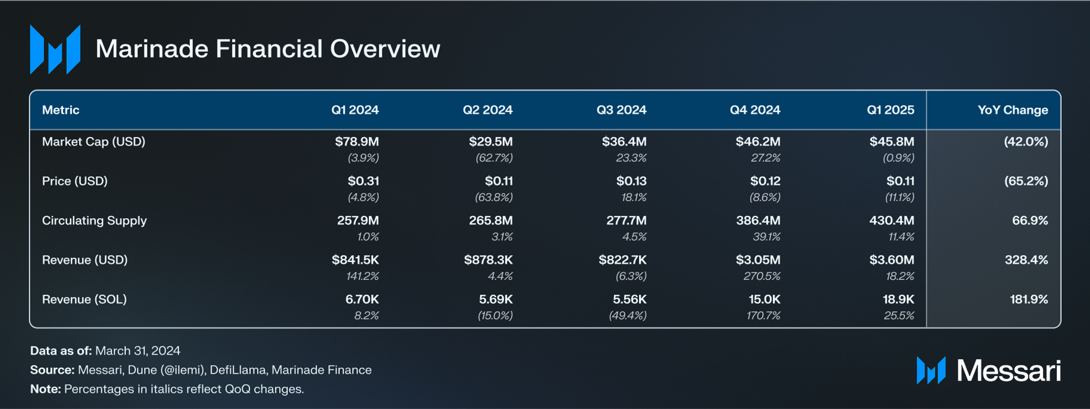
Task: Click the '$3.05M' revenue value
Action: tap(758, 260)
